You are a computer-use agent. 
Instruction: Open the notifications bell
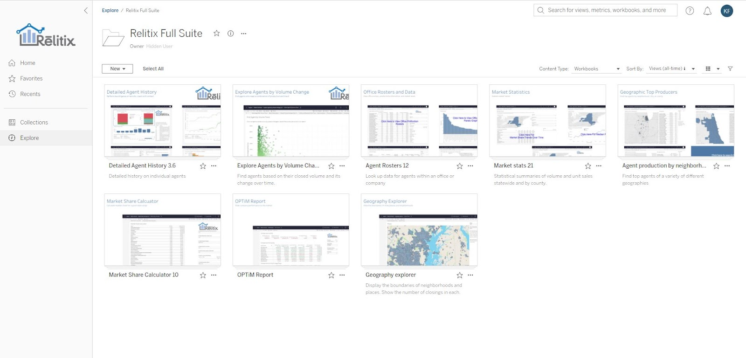click(x=707, y=11)
